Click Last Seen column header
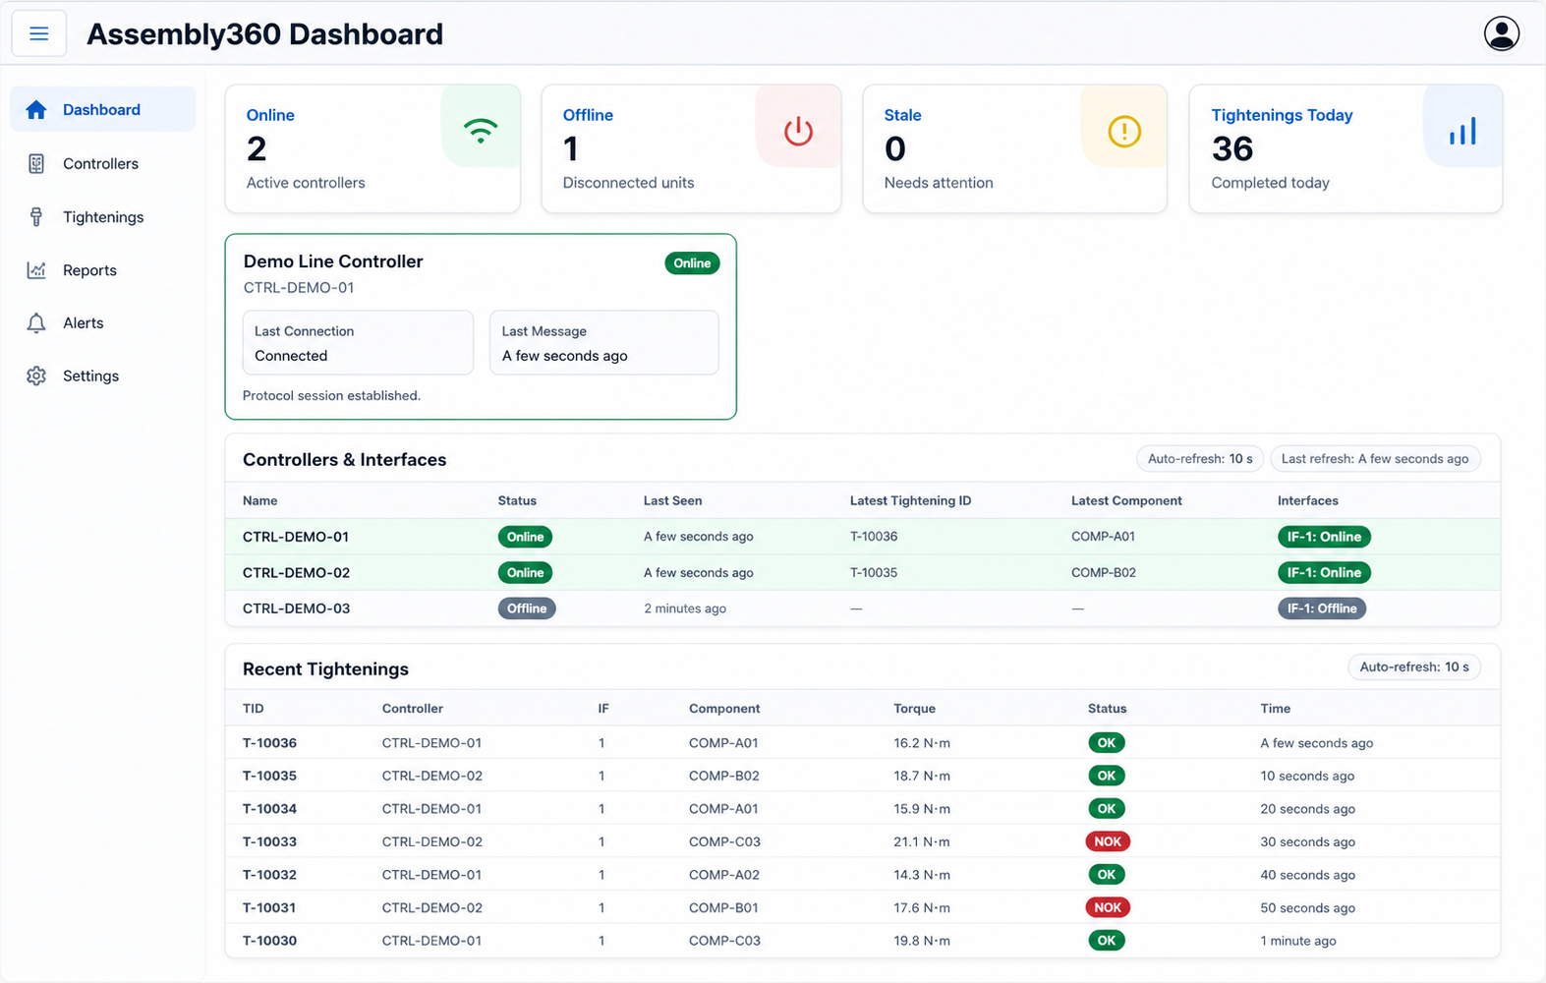 pyautogui.click(x=672, y=500)
